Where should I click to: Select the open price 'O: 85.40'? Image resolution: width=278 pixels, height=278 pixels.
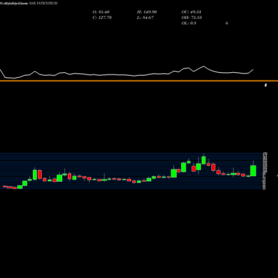pos(101,12)
